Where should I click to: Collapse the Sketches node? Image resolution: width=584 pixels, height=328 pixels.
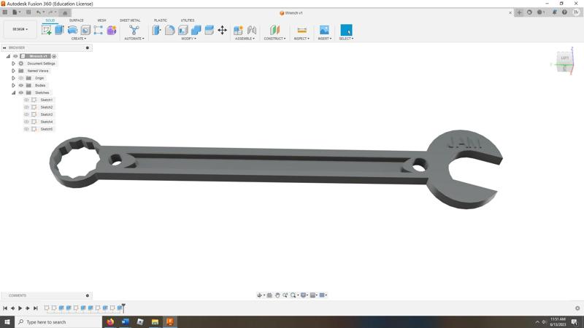pyautogui.click(x=13, y=93)
